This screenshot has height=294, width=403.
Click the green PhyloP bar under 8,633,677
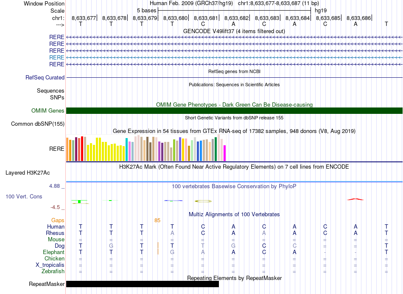tap(79, 201)
